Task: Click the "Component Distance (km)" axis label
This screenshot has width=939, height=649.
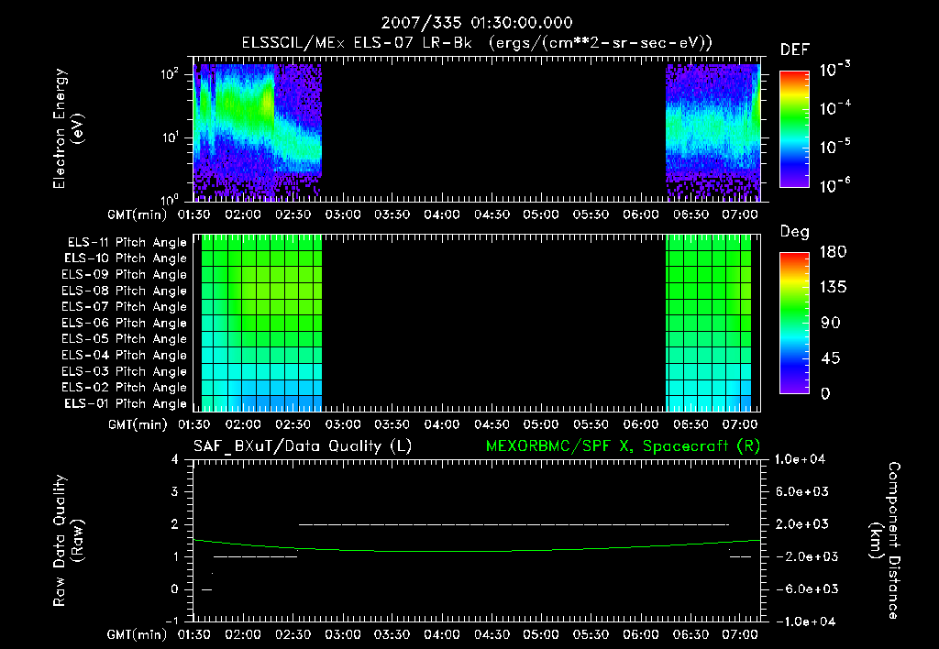Action: 885,541
